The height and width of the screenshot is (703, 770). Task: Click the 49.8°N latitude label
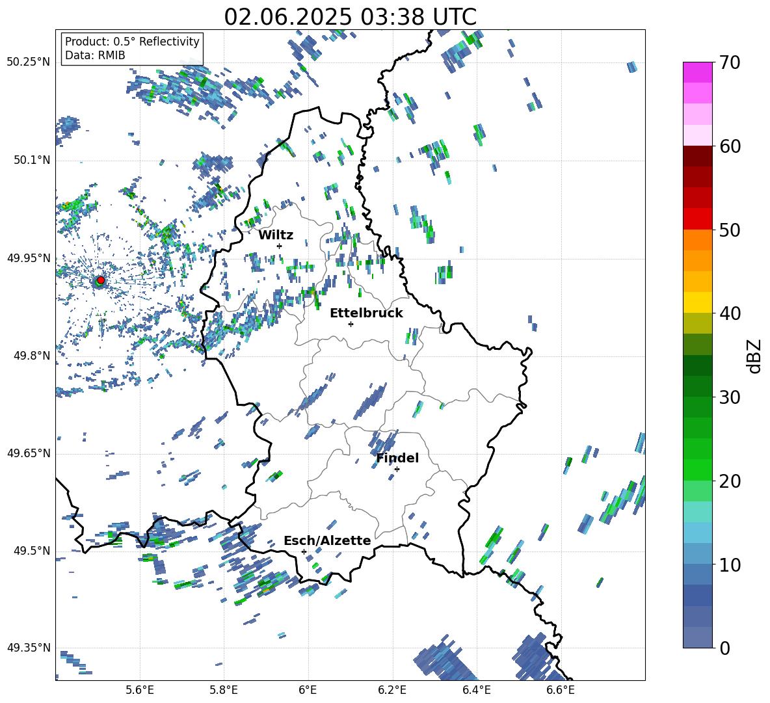click(x=32, y=356)
